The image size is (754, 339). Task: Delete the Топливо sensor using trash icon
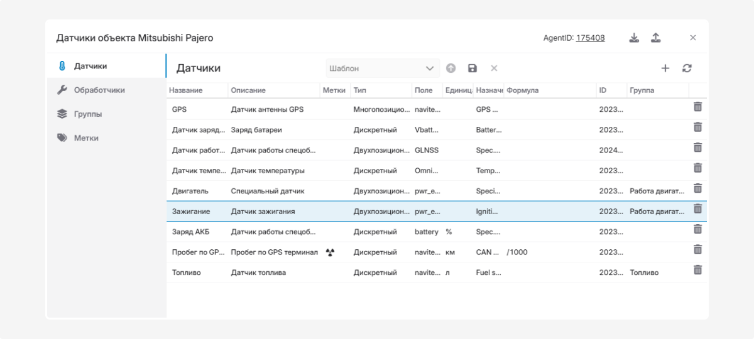697,270
